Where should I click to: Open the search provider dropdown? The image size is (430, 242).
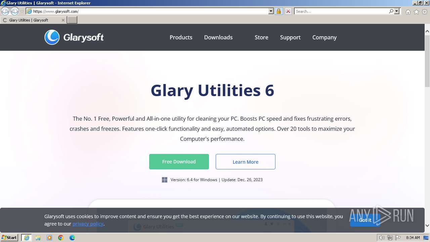(x=397, y=11)
